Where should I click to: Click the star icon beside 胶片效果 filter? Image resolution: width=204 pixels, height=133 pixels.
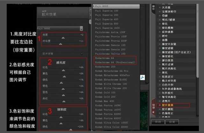click(x=159, y=105)
